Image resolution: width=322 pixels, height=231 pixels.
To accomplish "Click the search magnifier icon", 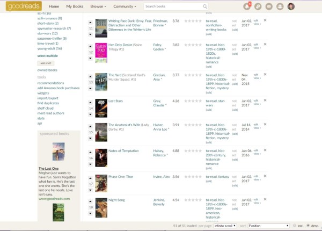I will pos(205,6).
